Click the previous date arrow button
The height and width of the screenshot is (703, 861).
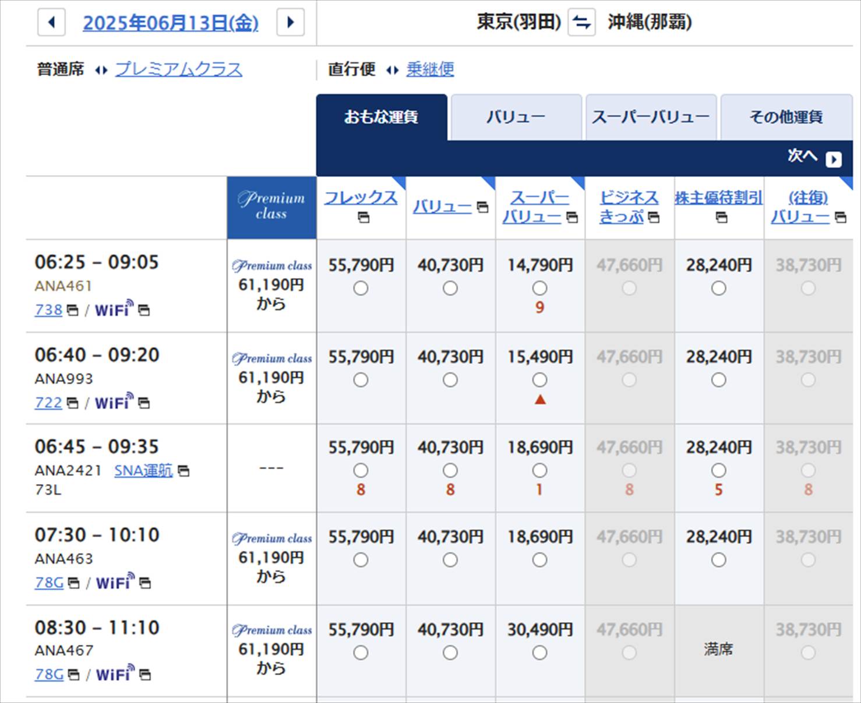51,23
